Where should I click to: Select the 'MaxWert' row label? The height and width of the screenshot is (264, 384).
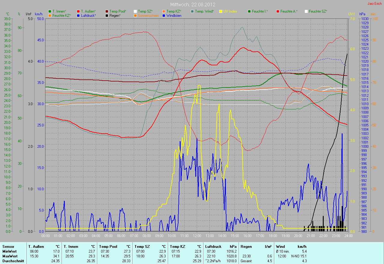(10, 256)
